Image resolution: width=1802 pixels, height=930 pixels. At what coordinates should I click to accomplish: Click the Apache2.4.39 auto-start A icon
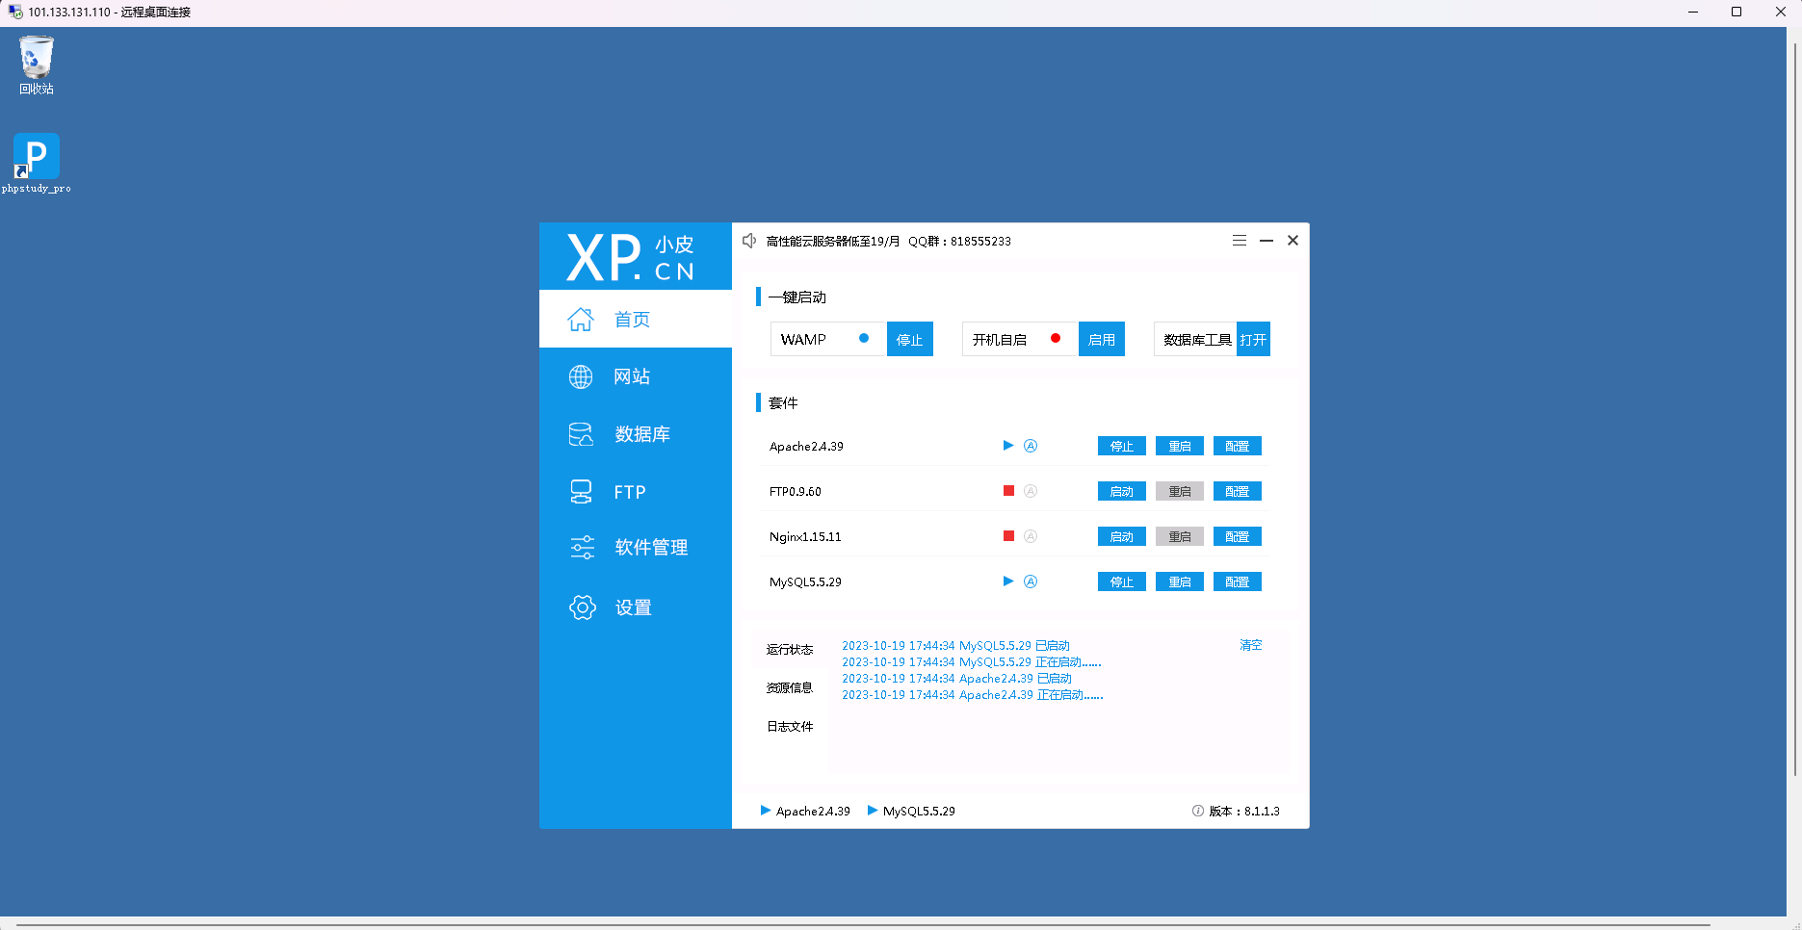1031,446
